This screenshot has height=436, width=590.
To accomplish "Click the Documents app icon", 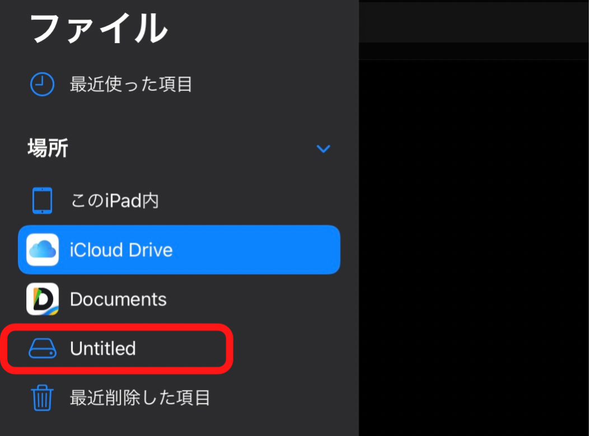I will 43,299.
